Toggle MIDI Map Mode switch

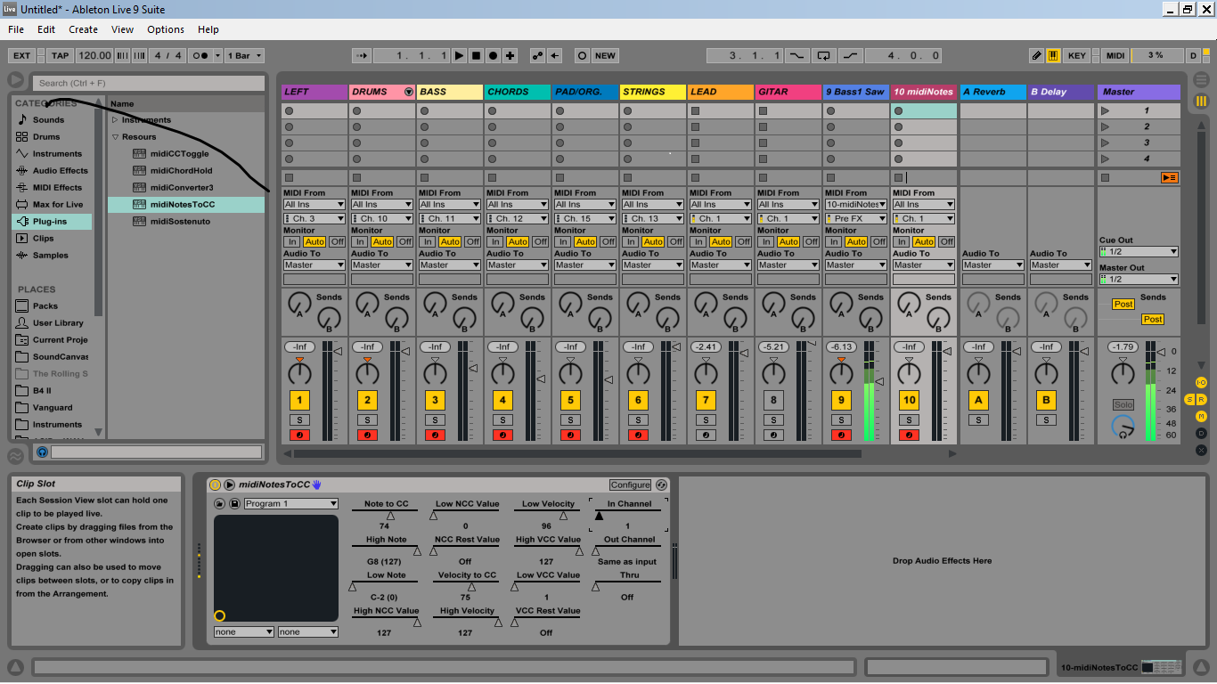(1115, 55)
